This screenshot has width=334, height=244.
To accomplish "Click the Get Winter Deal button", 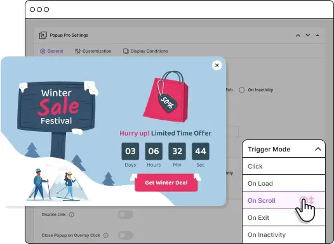I will pos(166,183).
